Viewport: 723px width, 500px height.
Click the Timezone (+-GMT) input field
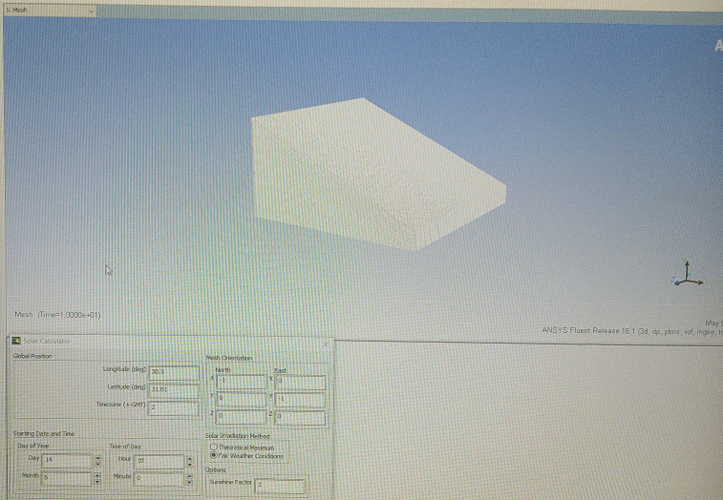click(174, 407)
